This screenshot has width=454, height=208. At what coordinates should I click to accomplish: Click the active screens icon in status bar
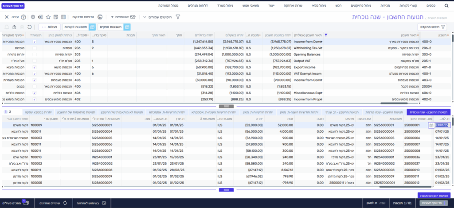pos(25,203)
